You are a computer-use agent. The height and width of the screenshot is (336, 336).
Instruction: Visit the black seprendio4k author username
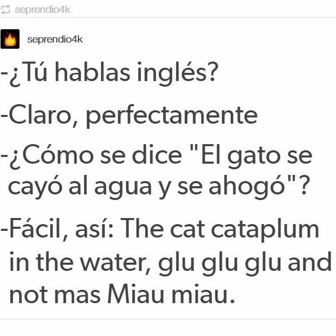(55, 39)
